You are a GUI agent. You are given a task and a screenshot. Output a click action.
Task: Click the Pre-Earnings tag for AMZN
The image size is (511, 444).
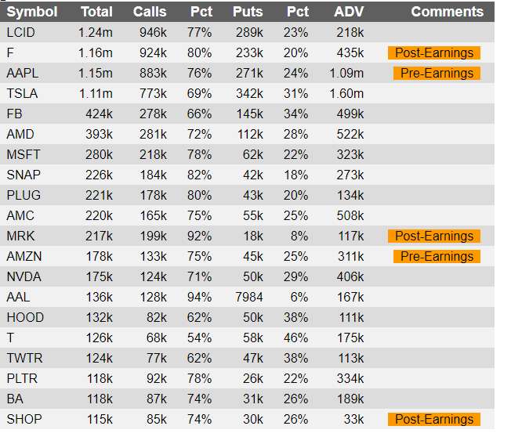click(x=437, y=257)
